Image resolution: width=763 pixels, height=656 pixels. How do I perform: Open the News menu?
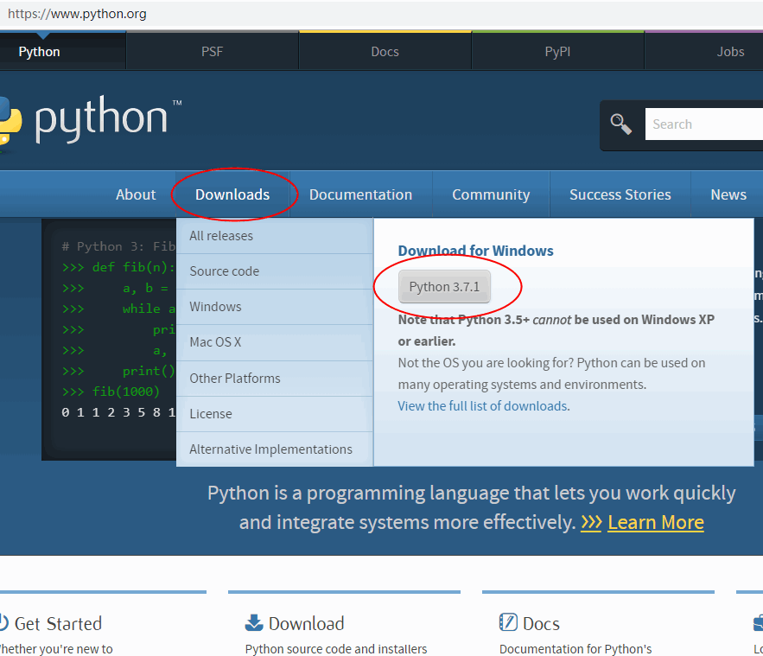tap(728, 194)
